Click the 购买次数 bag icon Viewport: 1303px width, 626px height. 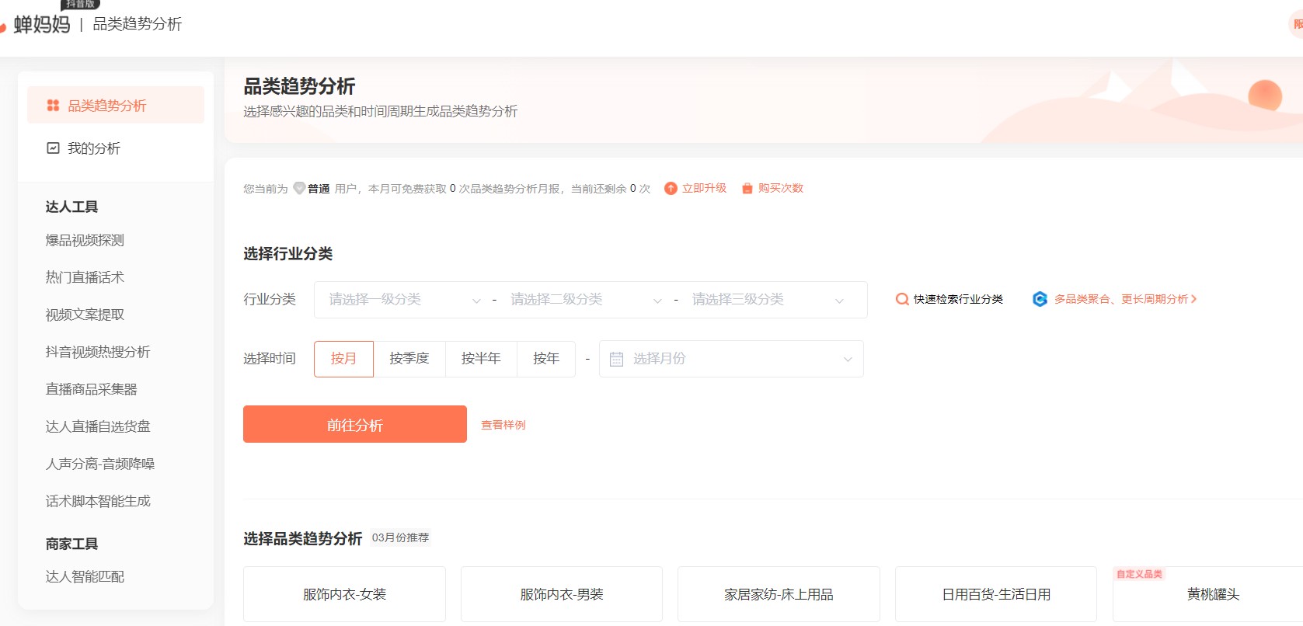[x=747, y=188]
